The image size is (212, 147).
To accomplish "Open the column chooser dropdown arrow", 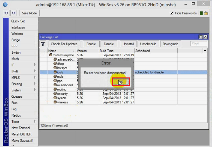I will 205,51.
